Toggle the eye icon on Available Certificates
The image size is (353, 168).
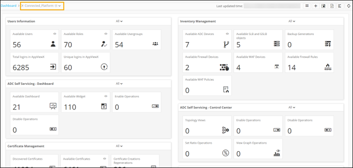pyautogui.click(x=104, y=158)
